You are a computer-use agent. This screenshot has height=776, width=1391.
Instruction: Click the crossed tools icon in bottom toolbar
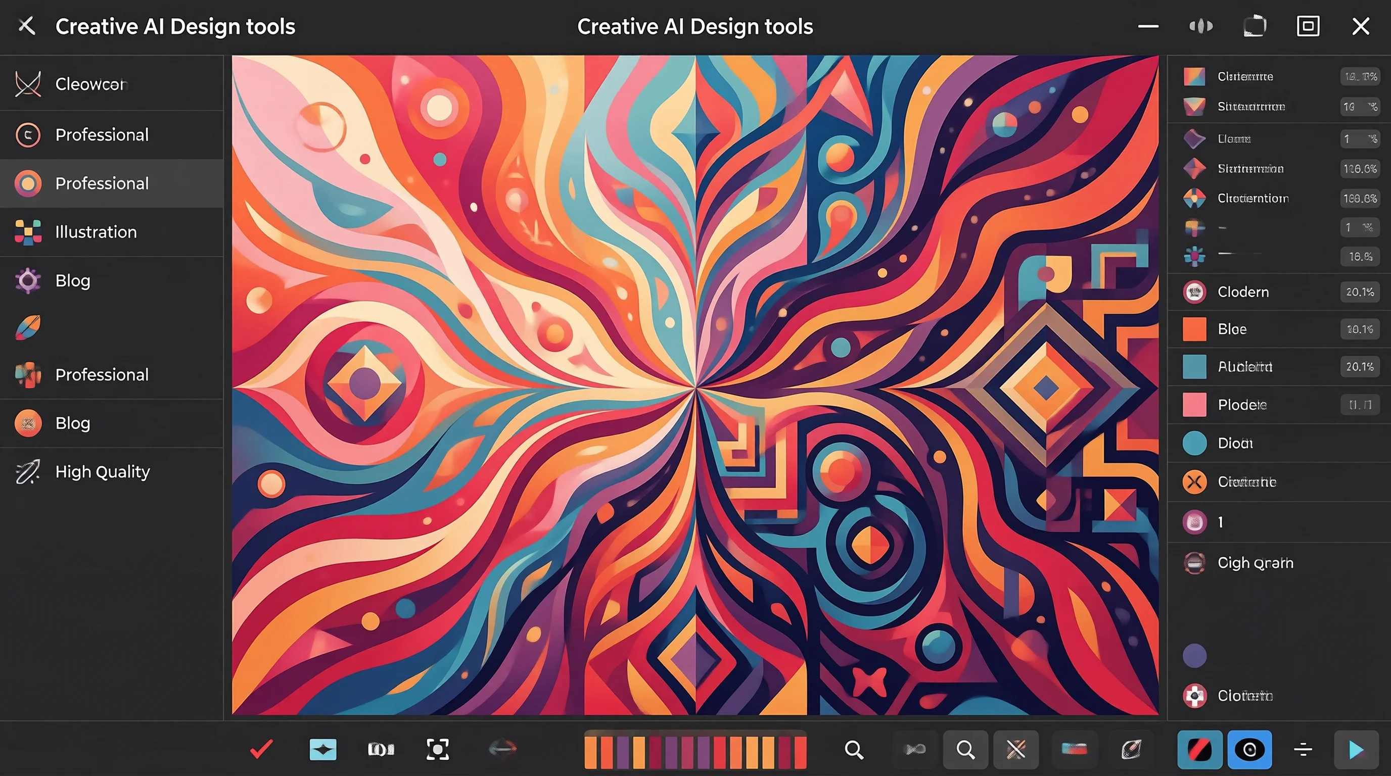1016,750
